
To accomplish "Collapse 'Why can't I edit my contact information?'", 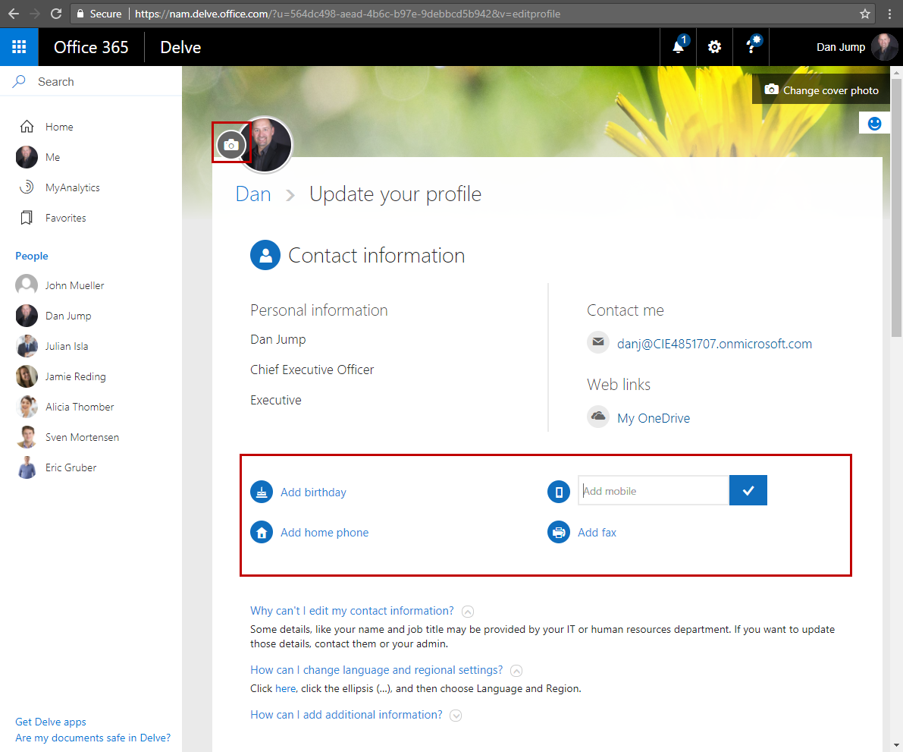I will coord(468,612).
